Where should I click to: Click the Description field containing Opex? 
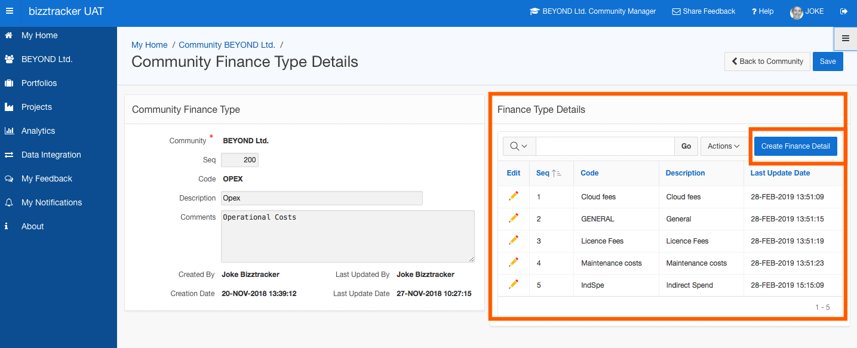322,198
